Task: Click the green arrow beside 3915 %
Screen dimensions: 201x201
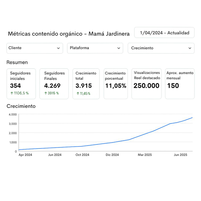Action: tap(46, 93)
